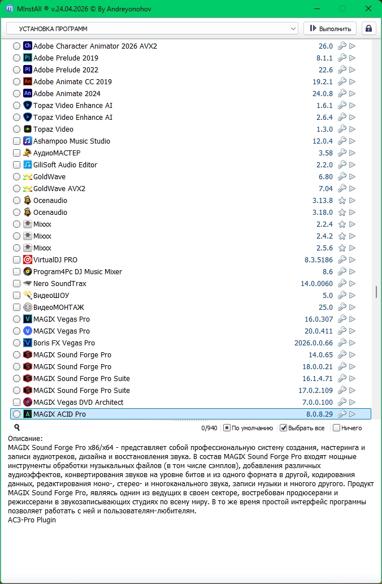
Task: Check the Ashampoo Music Studio checkbox
Action: [16, 141]
